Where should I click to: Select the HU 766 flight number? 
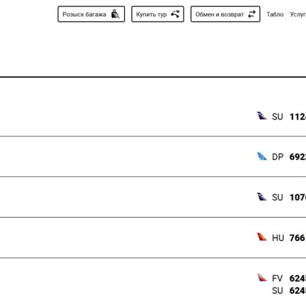(297, 238)
